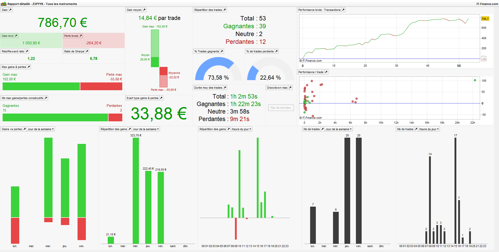The height and width of the screenshot is (252, 499).
Task: Select the green point at 22h on Performance / trade
Action: (475, 80)
